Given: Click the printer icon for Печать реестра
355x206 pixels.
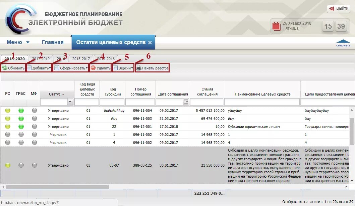Looking at the screenshot, I should [x=139, y=68].
